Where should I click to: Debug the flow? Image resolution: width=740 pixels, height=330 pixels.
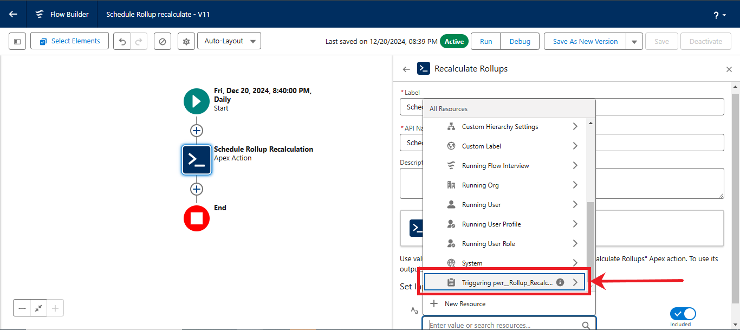(x=520, y=41)
